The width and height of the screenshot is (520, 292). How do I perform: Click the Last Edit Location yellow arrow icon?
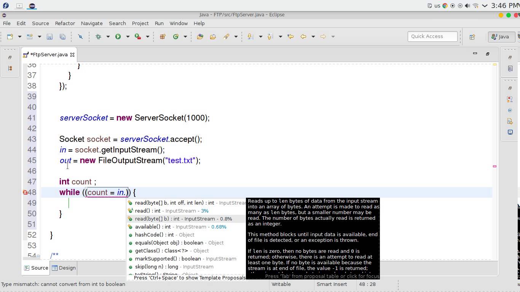(x=291, y=36)
